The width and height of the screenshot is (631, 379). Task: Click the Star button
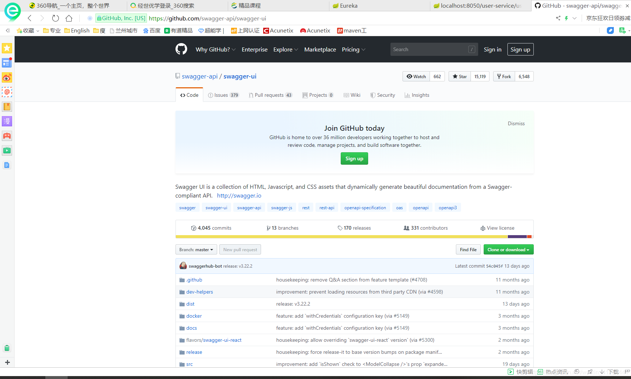460,76
